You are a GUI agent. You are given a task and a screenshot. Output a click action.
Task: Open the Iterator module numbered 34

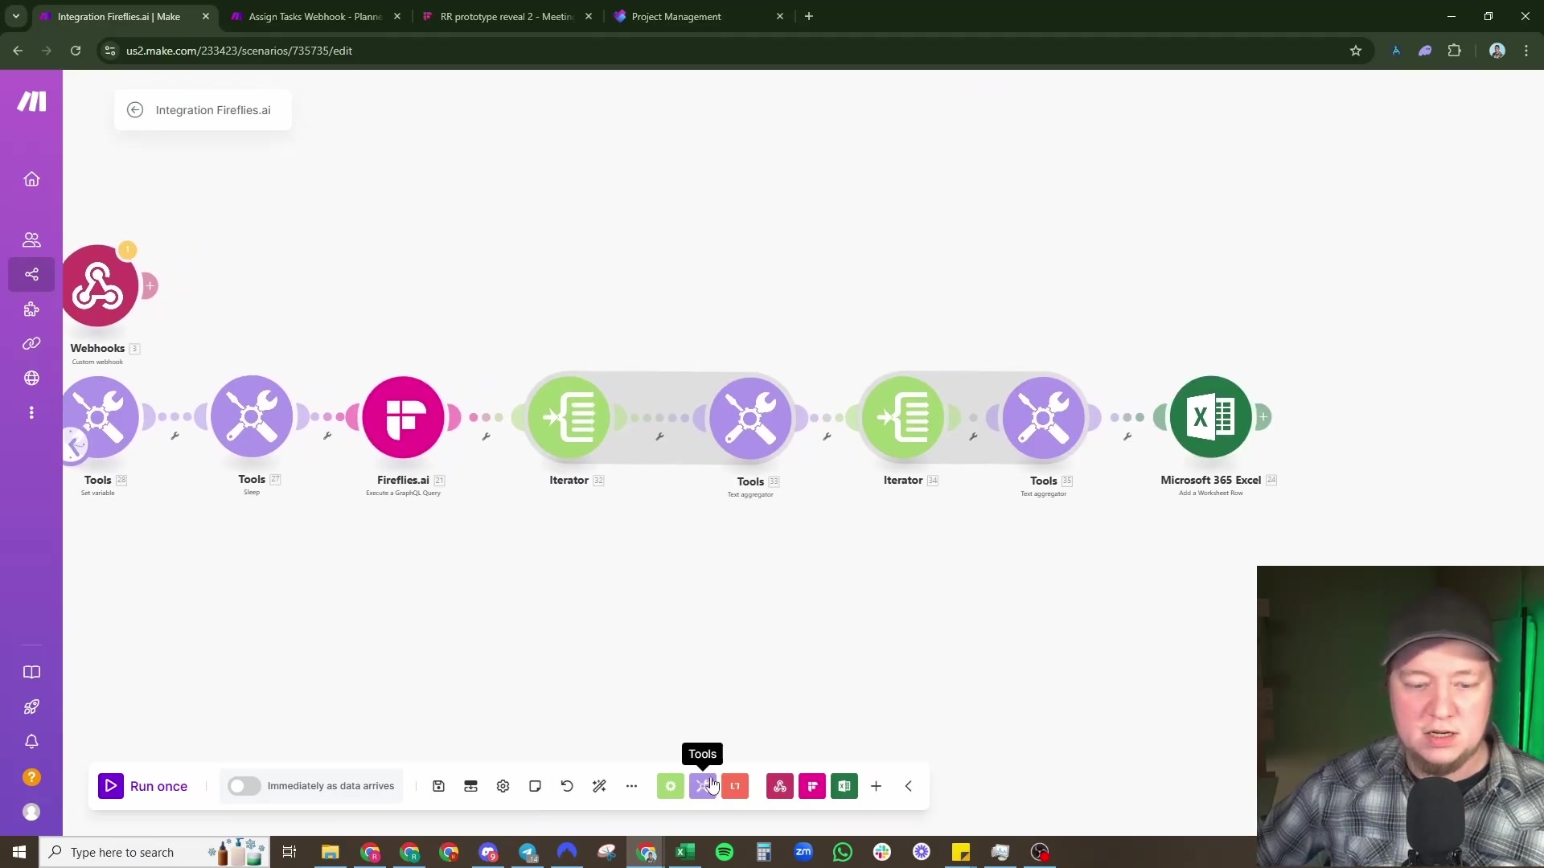coord(903,416)
